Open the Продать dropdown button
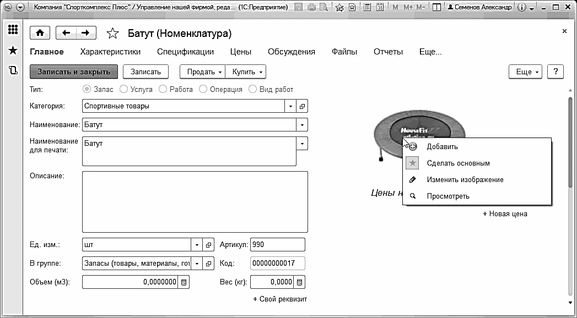 (203, 72)
